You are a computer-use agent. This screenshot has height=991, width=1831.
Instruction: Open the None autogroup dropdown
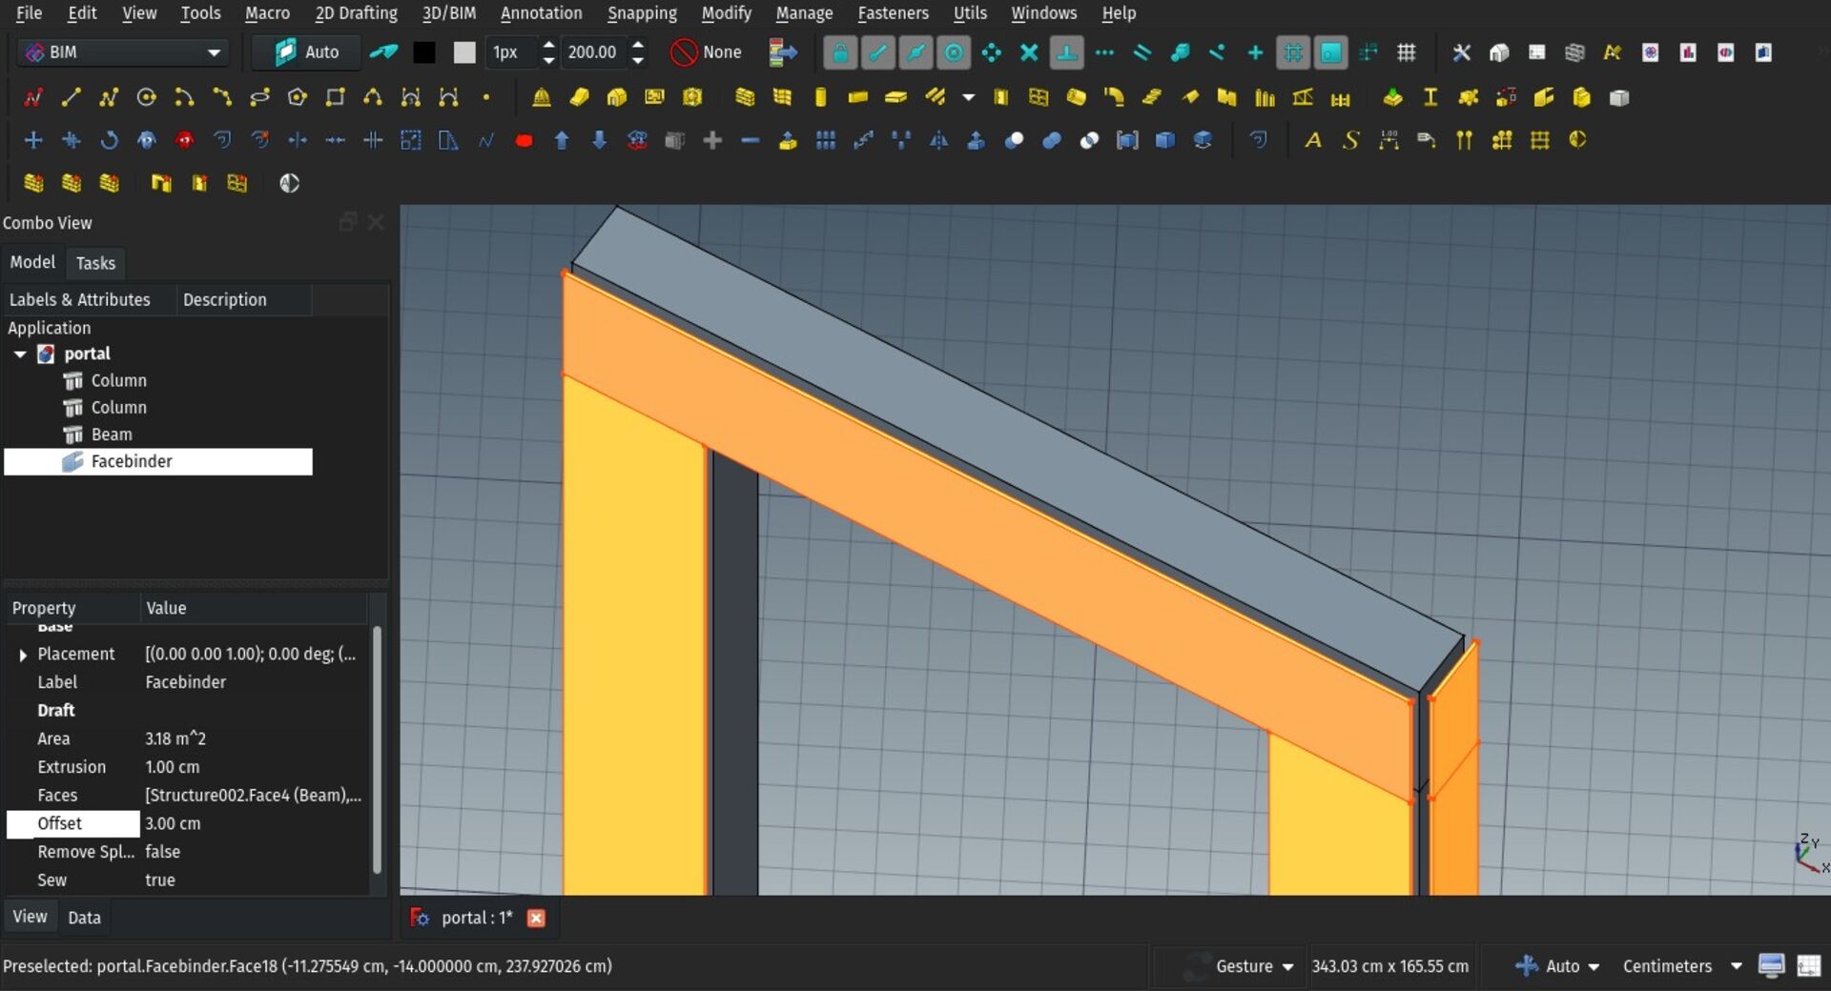tap(707, 52)
